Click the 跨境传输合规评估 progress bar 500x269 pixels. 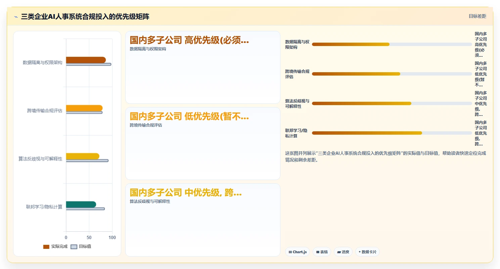click(x=392, y=74)
